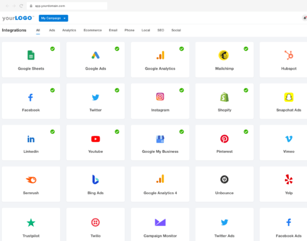Toggle the Google Sheets connected checkmark

click(53, 49)
